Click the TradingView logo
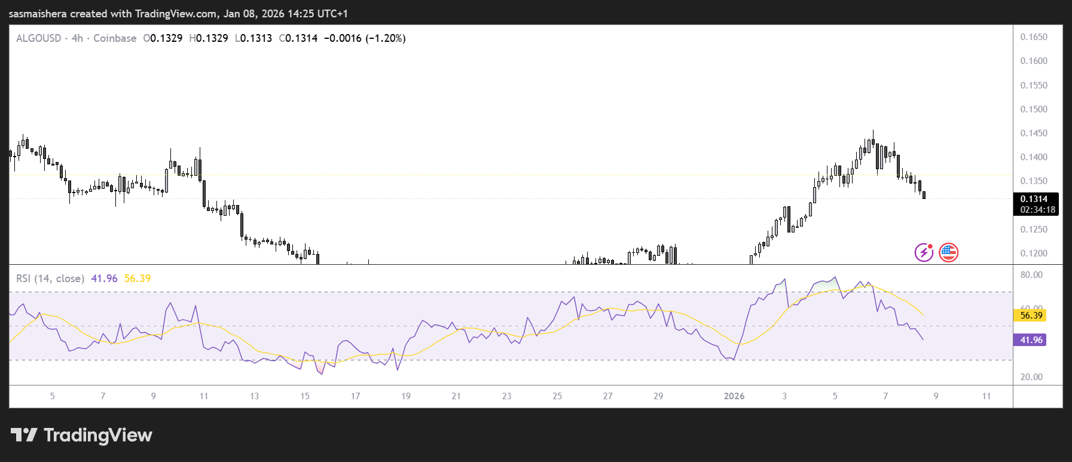This screenshot has height=462, width=1072. pos(81,435)
